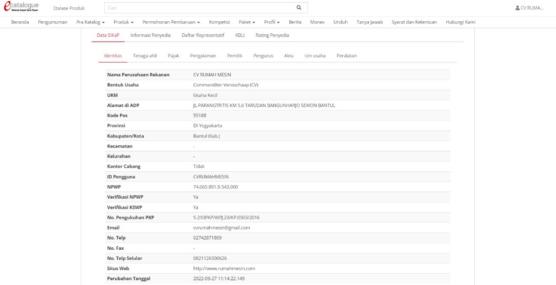Switch to the Pengalaman subtab
The image size is (556, 285).
(x=203, y=56)
